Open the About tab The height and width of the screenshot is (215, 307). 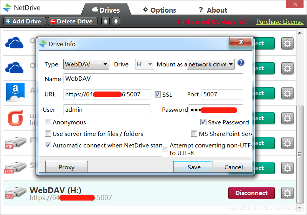[x=213, y=10]
